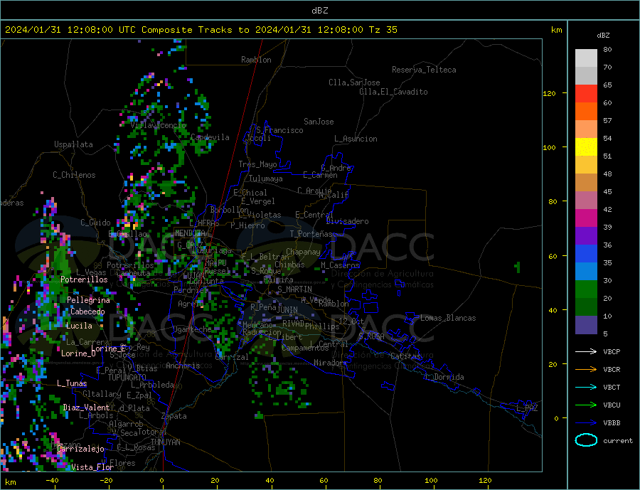
Task: Click the orange VBCR arrow in the legend
Action: 586,370
